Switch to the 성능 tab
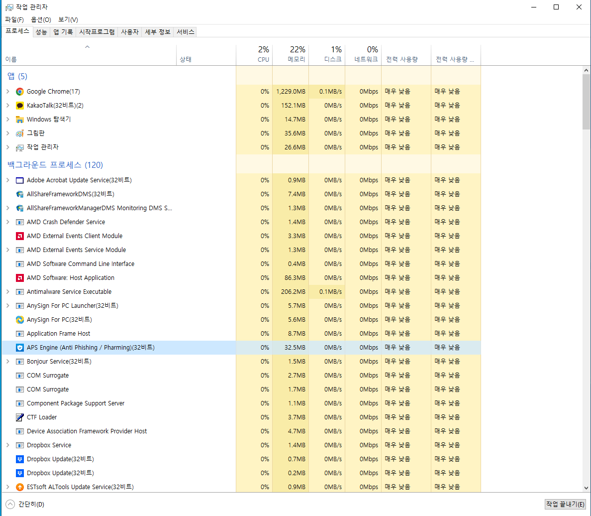 42,31
